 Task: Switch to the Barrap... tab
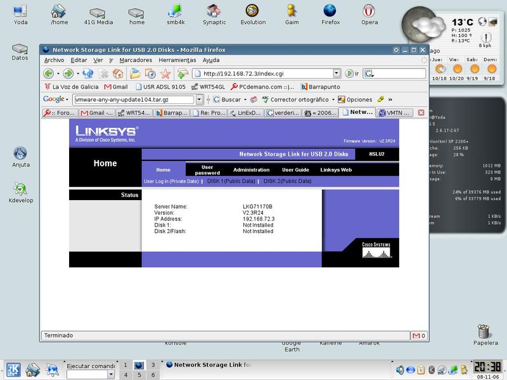point(171,113)
